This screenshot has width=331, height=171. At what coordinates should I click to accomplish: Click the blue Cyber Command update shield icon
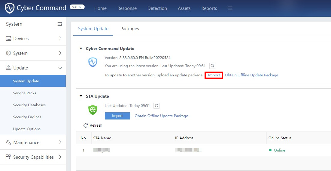(x=93, y=62)
